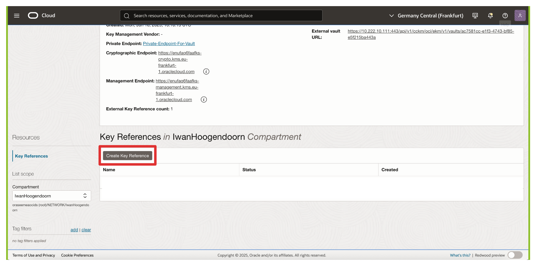
Task: Click info icon beside Management Endpoint
Action: pyautogui.click(x=204, y=100)
